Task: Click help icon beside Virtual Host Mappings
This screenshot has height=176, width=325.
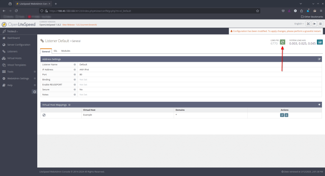Action: point(69,105)
